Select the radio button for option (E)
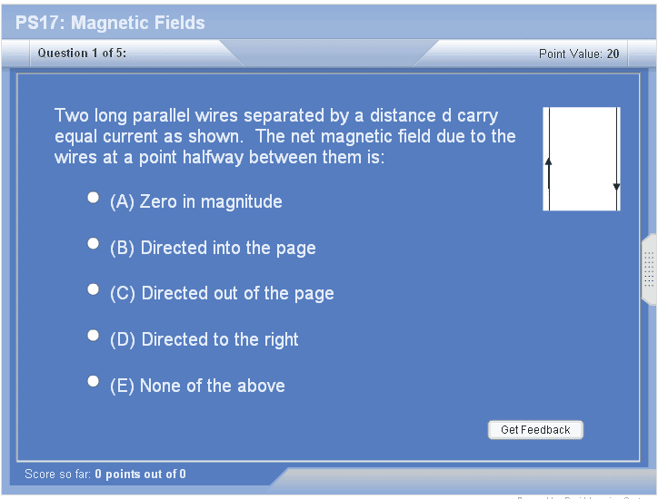658x499 pixels. [x=93, y=381]
